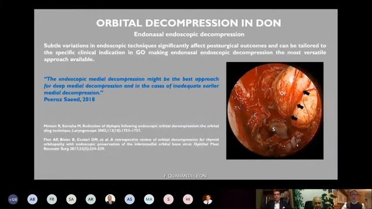Click the Finn AP, Bleier B reference
Image resolution: width=372 pixels, height=209 pixels.
coord(131,144)
